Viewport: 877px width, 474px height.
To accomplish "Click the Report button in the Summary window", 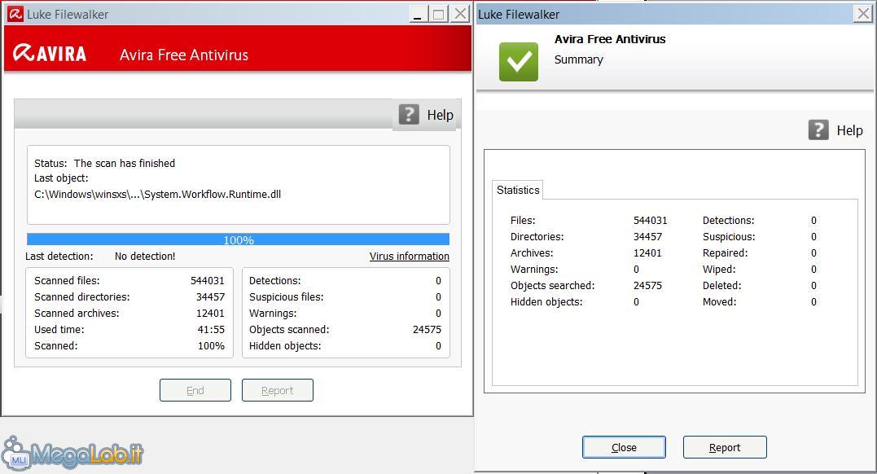I will 725,447.
